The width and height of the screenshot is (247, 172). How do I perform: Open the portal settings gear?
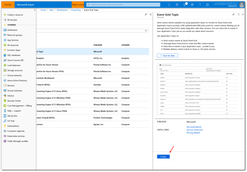(192, 5)
